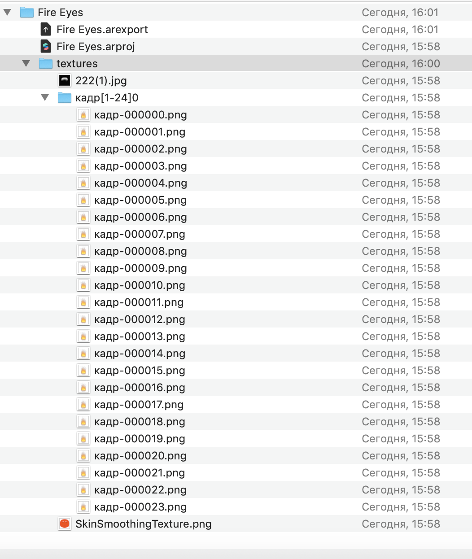
Task: Click the кадр-000009.png flame icon
Action: pyautogui.click(x=83, y=268)
